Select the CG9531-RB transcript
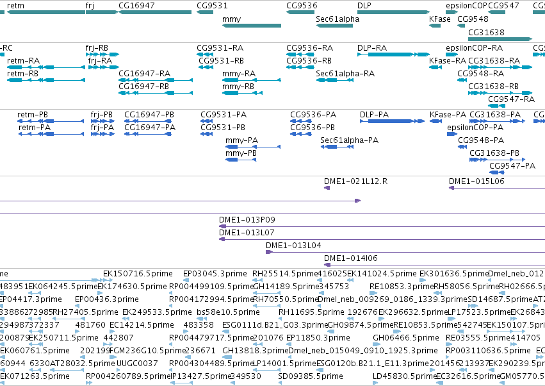This screenshot has width=545, height=386. pos(206,67)
